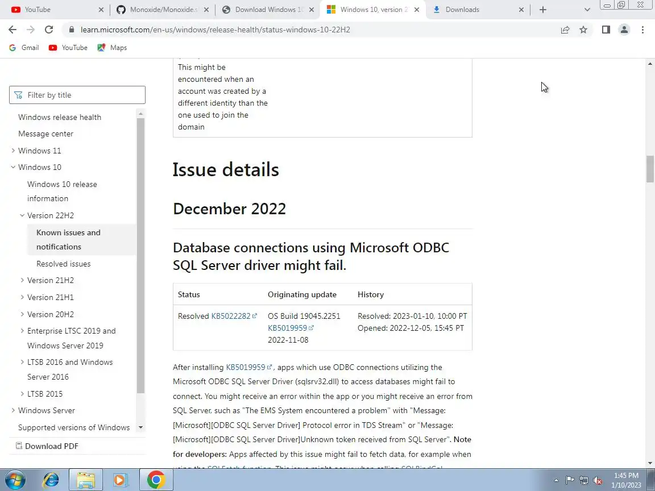Open the KB5022282 resolved link

pos(234,316)
